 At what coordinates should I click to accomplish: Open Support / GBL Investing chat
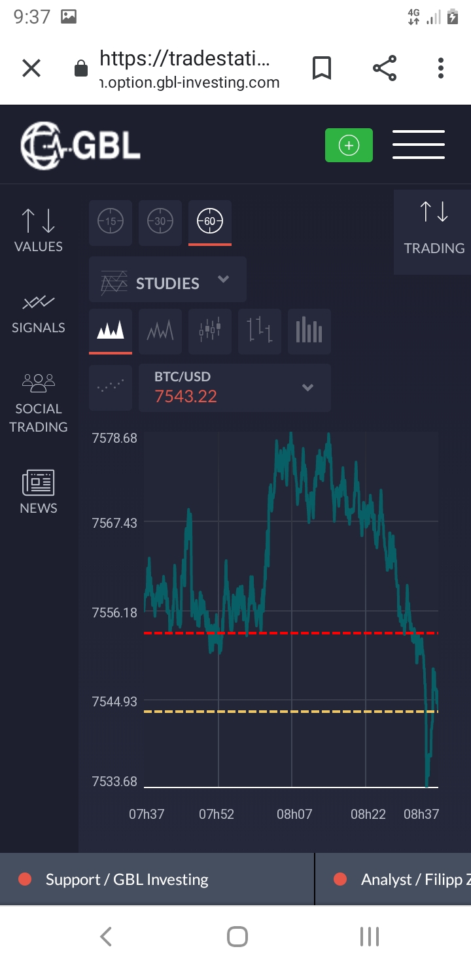(x=127, y=880)
